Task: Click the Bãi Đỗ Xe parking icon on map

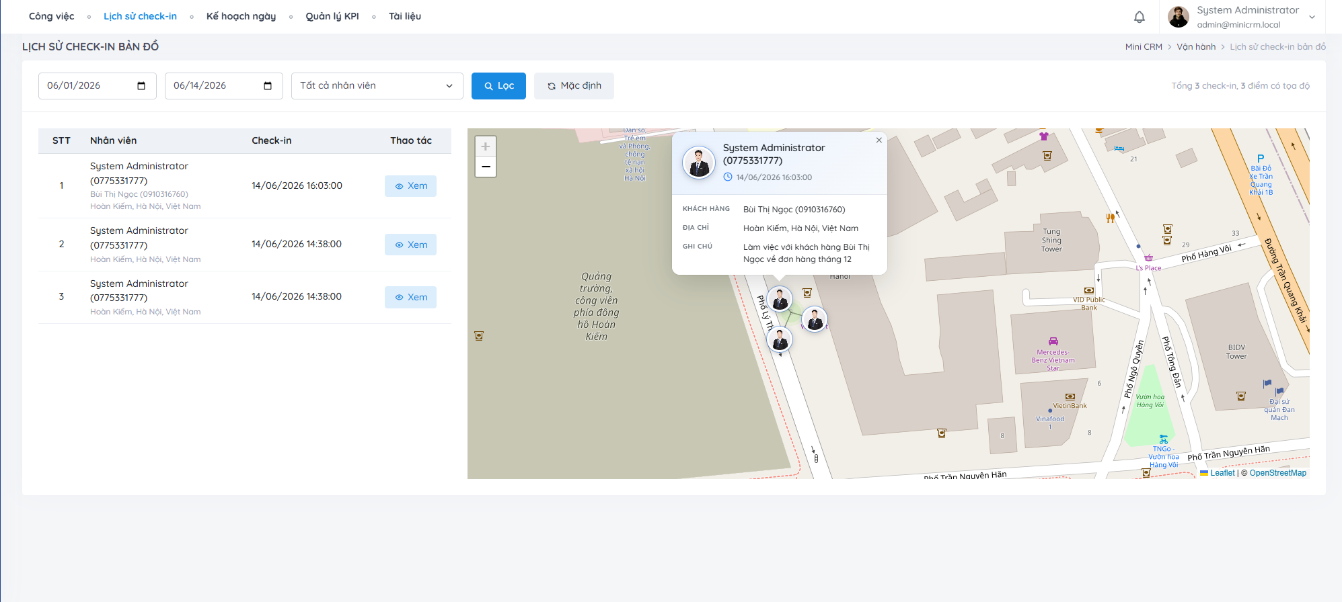Action: [1261, 159]
